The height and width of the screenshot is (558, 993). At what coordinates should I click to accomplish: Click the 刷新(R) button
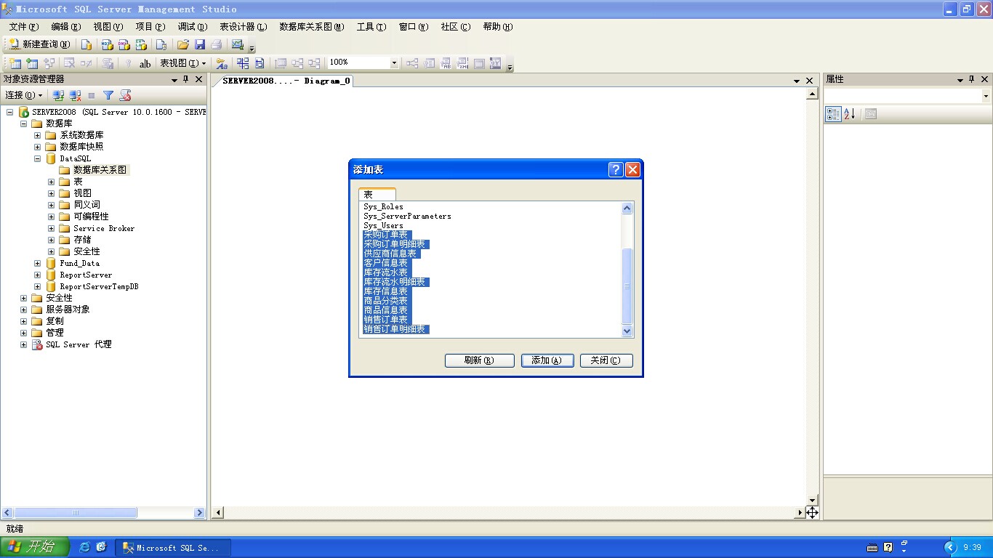[x=480, y=360]
